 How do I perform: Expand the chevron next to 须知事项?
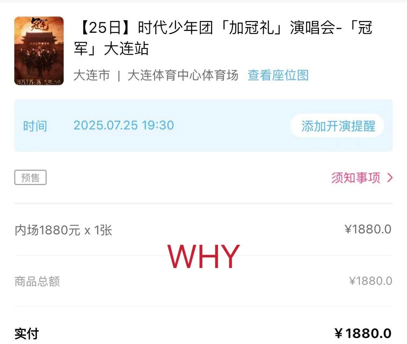[x=390, y=178]
